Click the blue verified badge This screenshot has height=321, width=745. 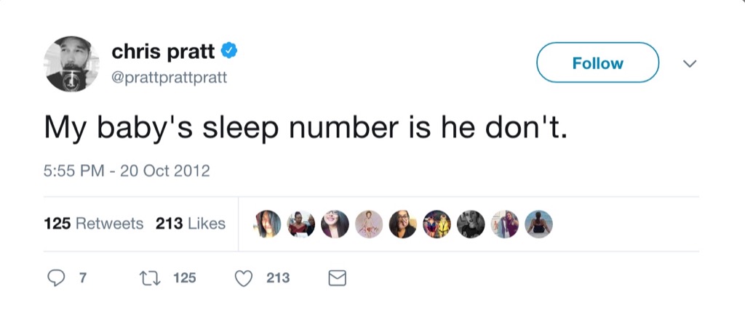(x=231, y=51)
